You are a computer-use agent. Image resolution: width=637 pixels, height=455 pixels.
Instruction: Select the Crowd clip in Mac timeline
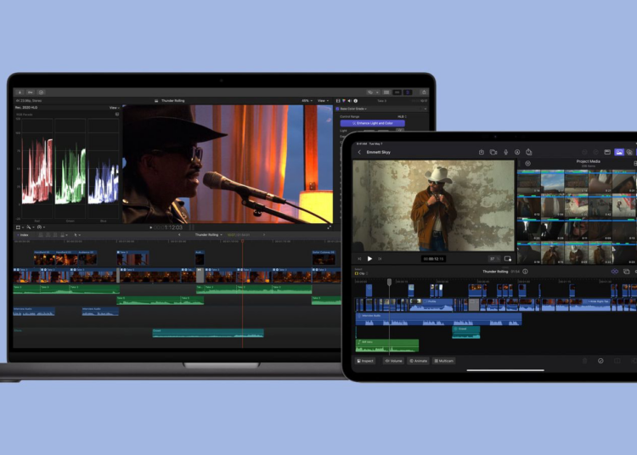tap(208, 333)
